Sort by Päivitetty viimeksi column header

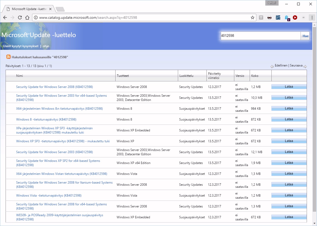(x=214, y=76)
